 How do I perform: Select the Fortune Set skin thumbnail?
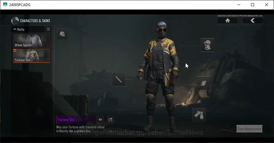[x=32, y=56]
